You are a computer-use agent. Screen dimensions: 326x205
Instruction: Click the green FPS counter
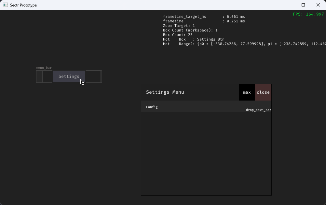308,14
